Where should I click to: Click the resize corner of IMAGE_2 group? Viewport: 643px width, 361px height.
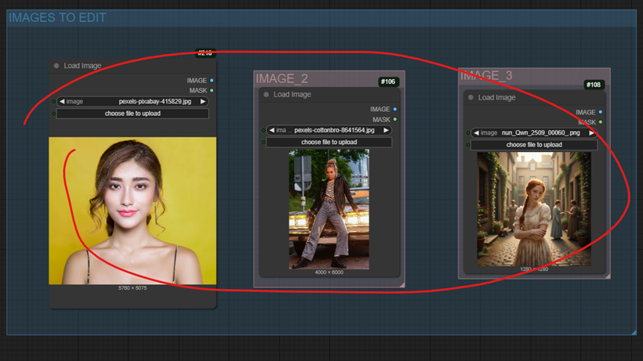pyautogui.click(x=401, y=284)
